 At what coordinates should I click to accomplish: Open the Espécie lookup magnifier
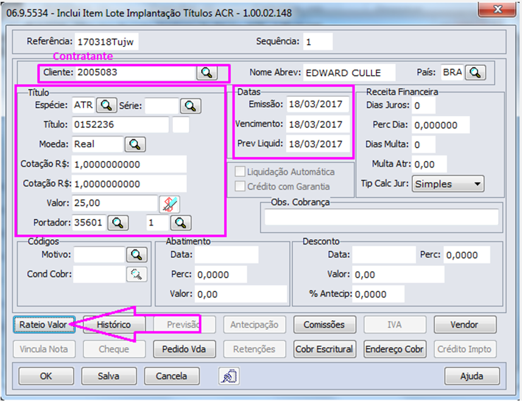point(107,105)
